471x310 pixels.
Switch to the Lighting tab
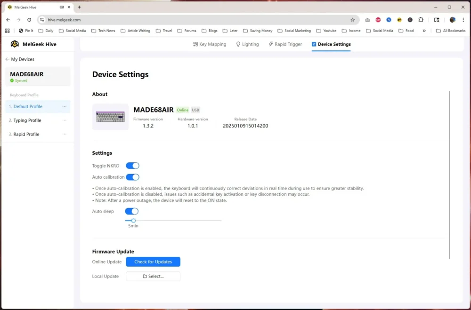[x=247, y=44]
